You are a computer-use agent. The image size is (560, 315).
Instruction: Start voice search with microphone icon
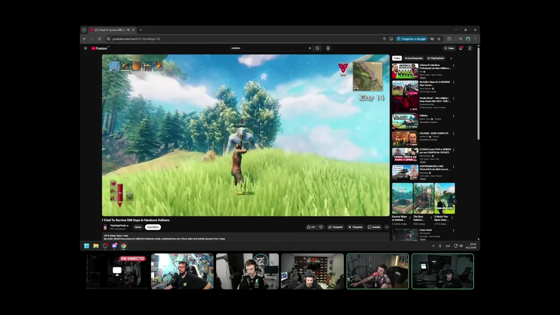[328, 48]
